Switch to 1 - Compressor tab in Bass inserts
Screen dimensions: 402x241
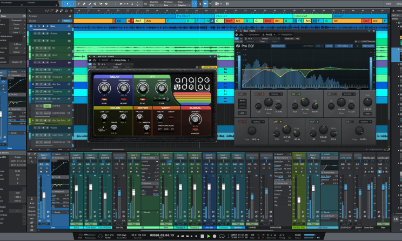click(x=253, y=35)
